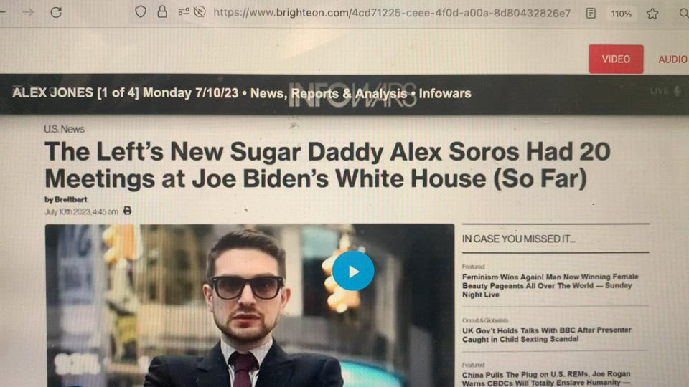Open China Pulls The Plug article link
Screen dimensions: 689x387
coord(546,378)
